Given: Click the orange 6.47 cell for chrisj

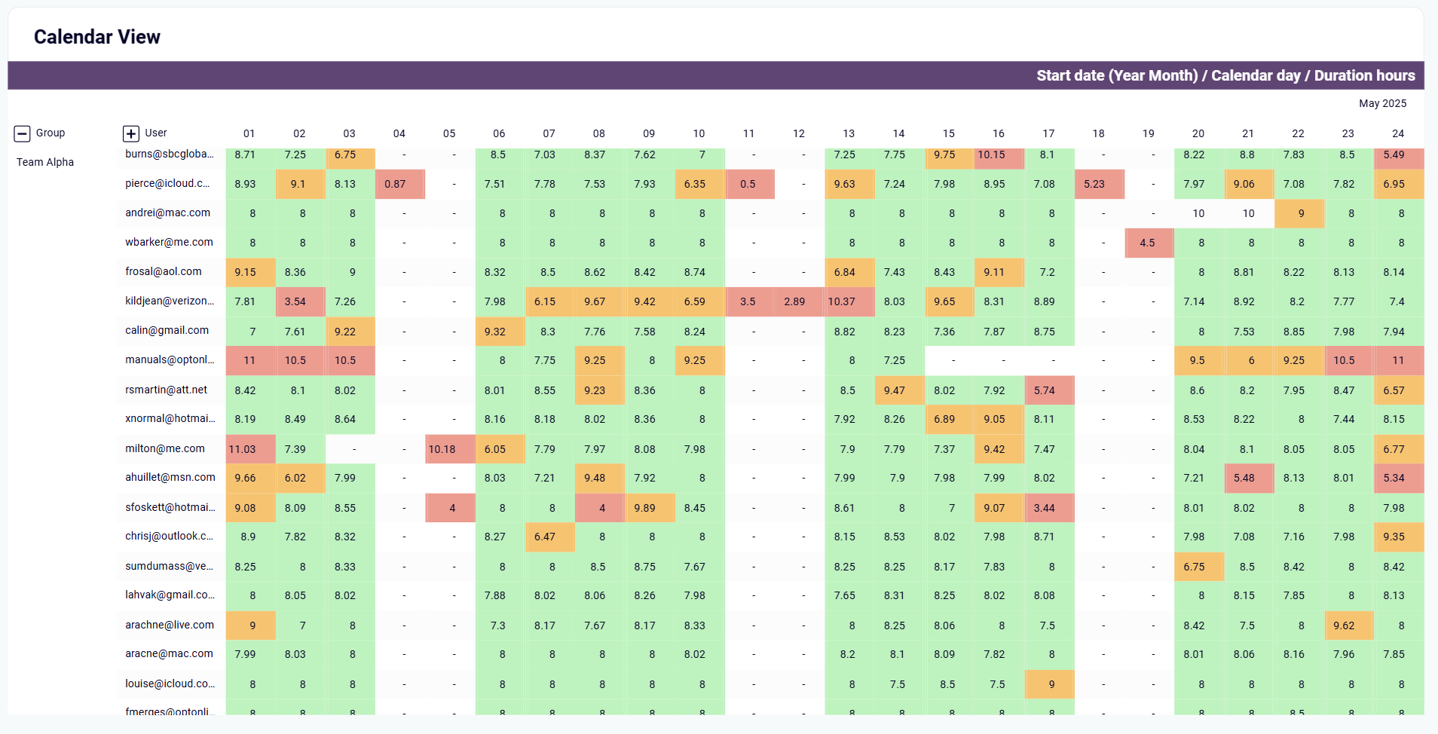Looking at the screenshot, I should [550, 537].
